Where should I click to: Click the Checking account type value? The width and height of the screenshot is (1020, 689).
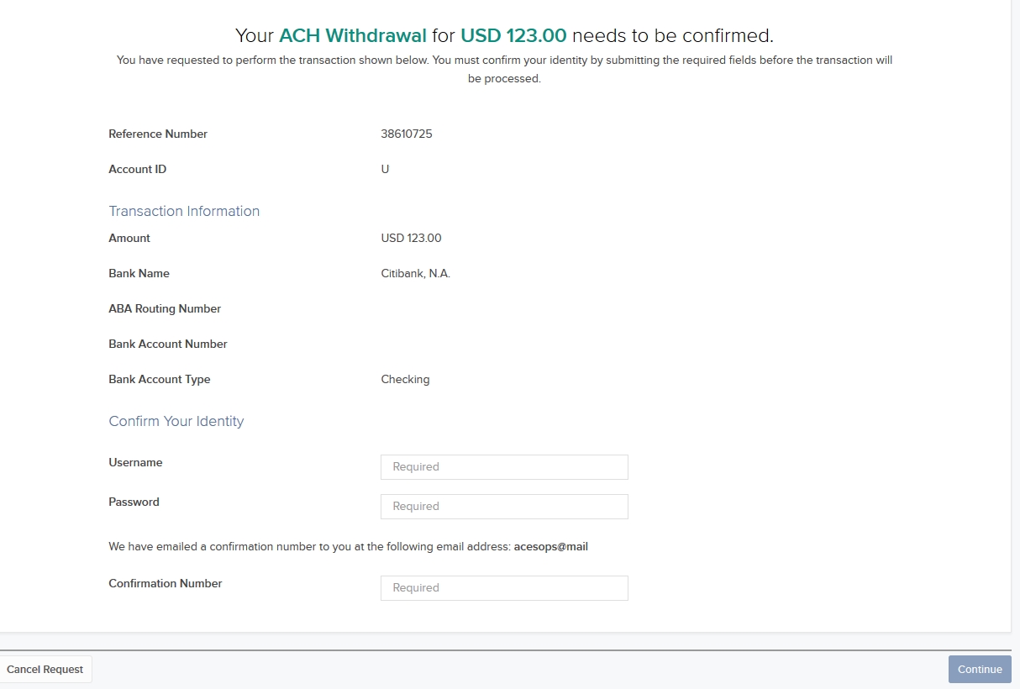point(405,380)
